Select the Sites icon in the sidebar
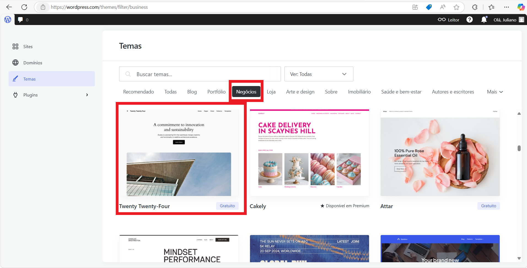Viewport: 527px width, 268px height. click(x=15, y=46)
